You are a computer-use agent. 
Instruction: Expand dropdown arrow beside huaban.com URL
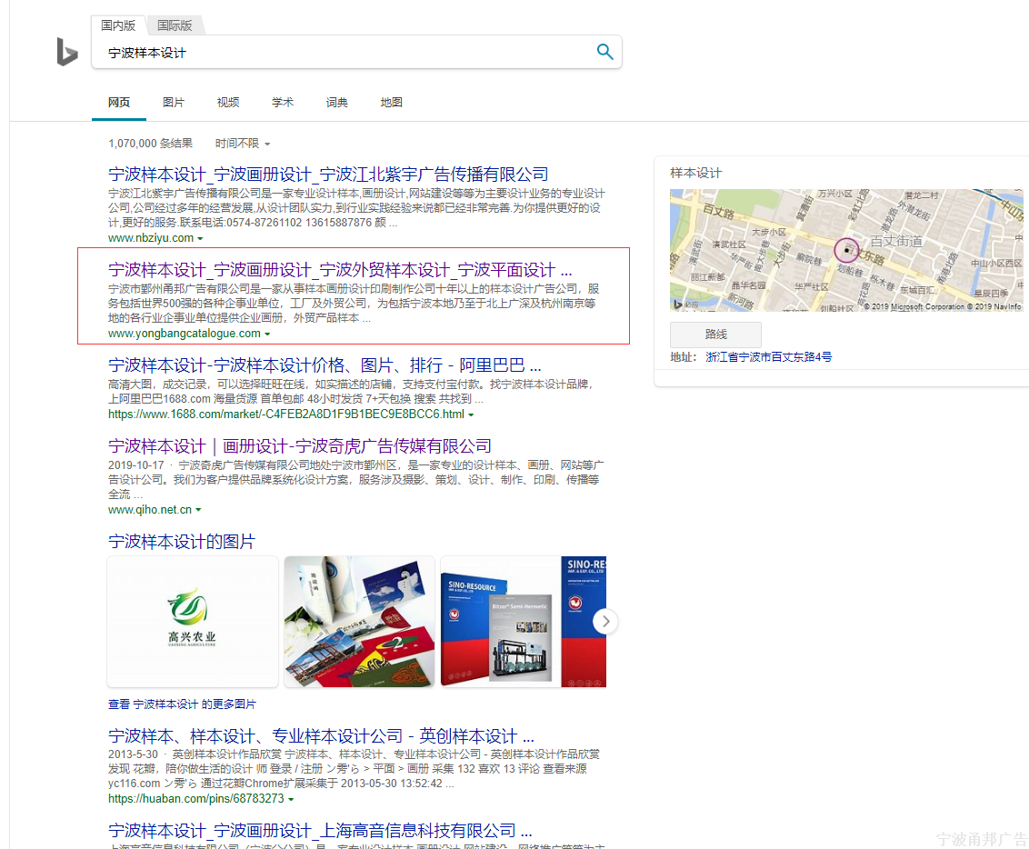point(291,799)
